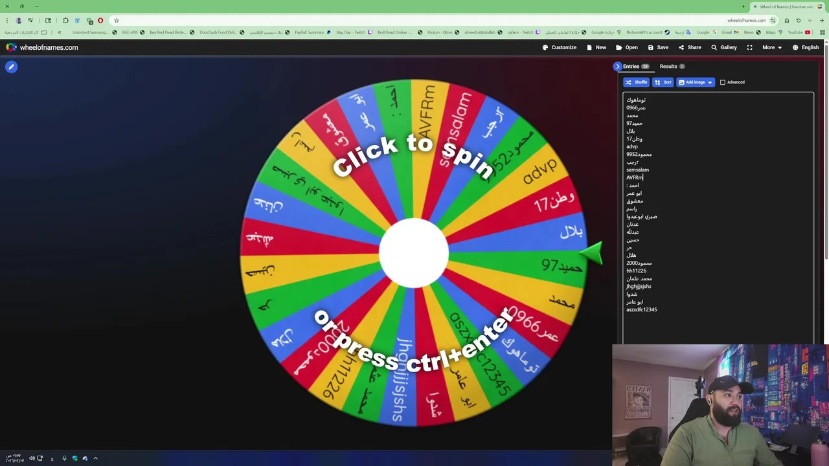Collapse the entries panel arrow
The image size is (829, 466).
pyautogui.click(x=617, y=66)
